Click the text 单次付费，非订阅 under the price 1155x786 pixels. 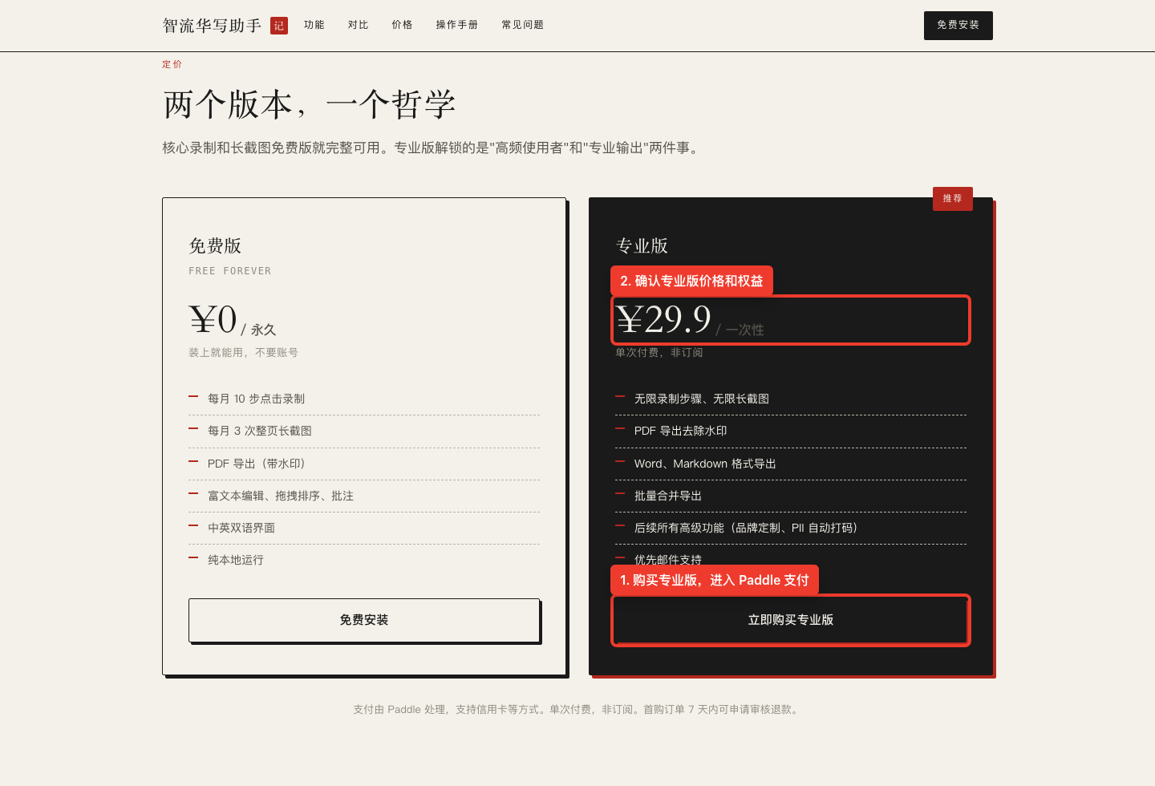coord(659,353)
